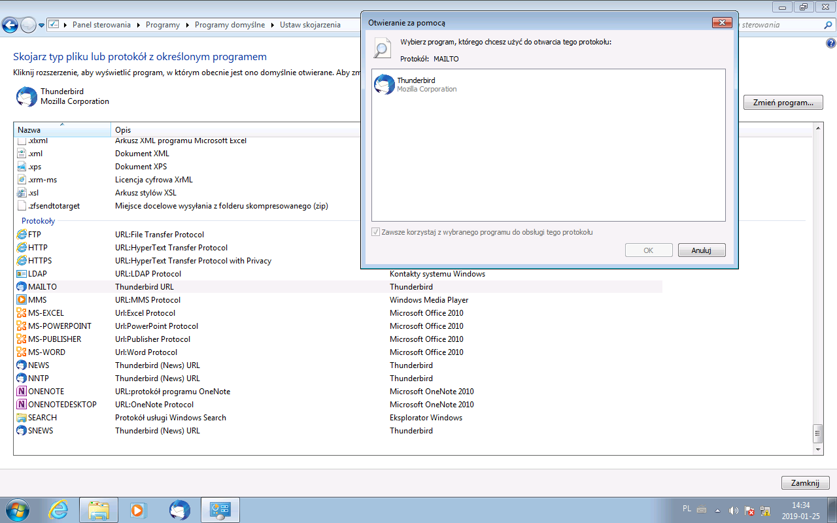The width and height of the screenshot is (837, 523).
Task: Click the .xsl file type icon
Action: click(22, 193)
